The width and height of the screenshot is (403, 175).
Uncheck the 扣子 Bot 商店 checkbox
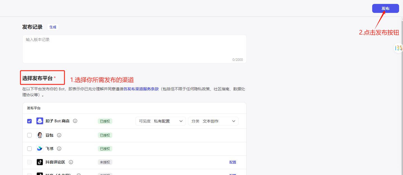(29, 121)
